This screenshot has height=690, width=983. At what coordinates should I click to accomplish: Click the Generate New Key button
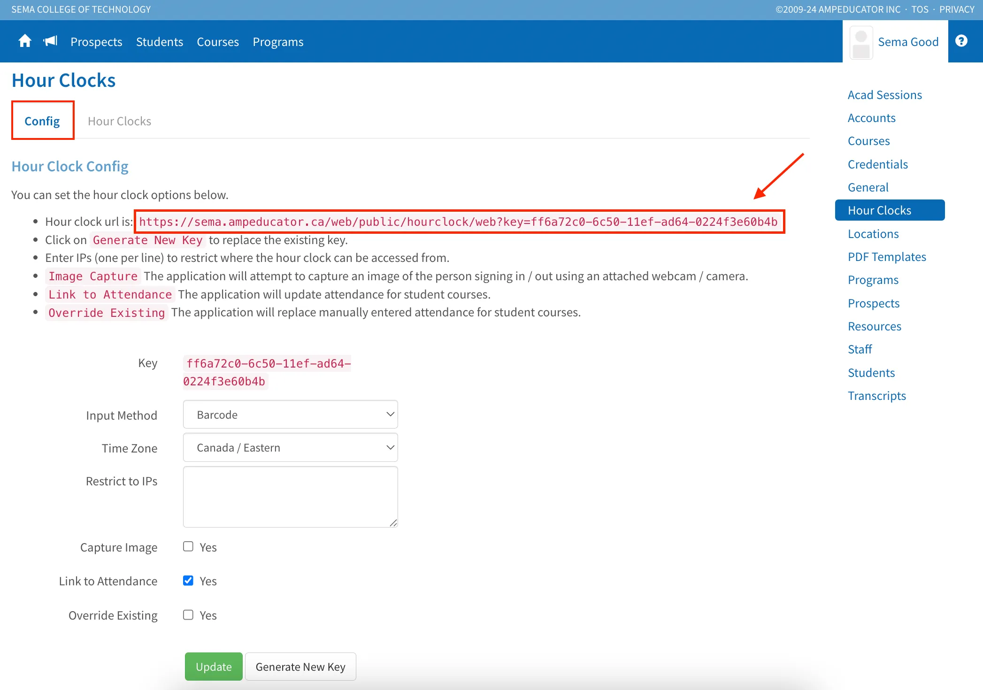click(300, 667)
